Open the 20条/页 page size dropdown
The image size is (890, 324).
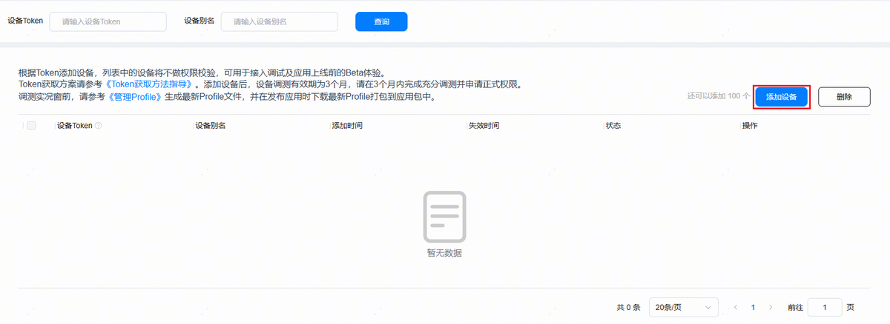pyautogui.click(x=683, y=307)
